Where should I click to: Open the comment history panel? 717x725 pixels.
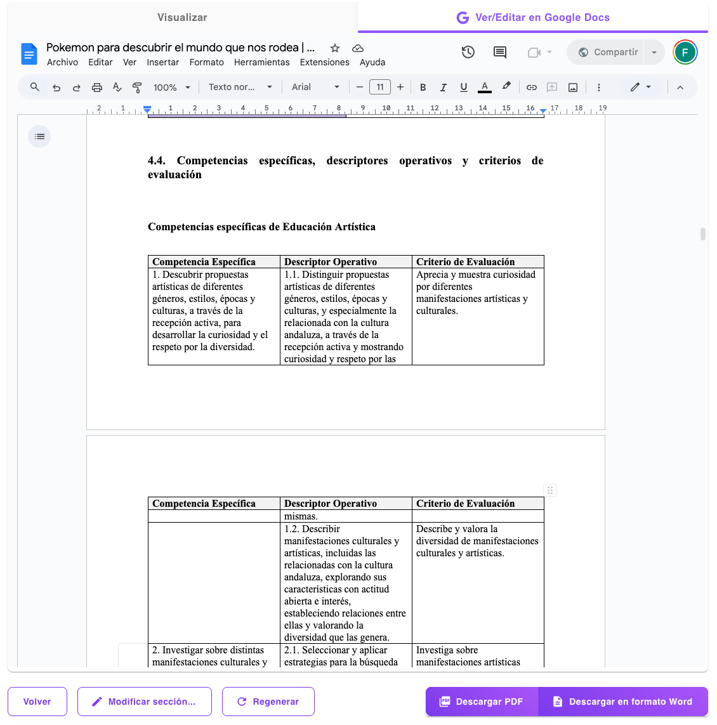click(x=499, y=52)
